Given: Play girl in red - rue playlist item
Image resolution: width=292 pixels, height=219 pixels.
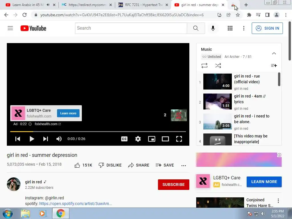Looking at the screenshot, I should click(x=237, y=82).
